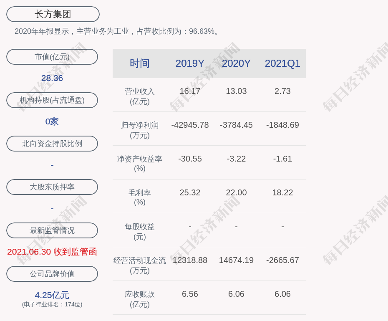Select the 净资产收益率 row label
Screen dimensions: 388x321
pos(139,162)
